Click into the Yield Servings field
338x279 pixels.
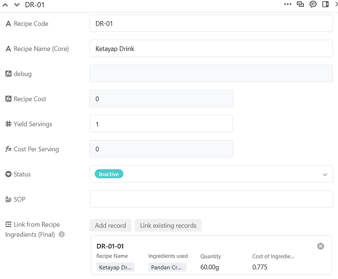[161, 124]
